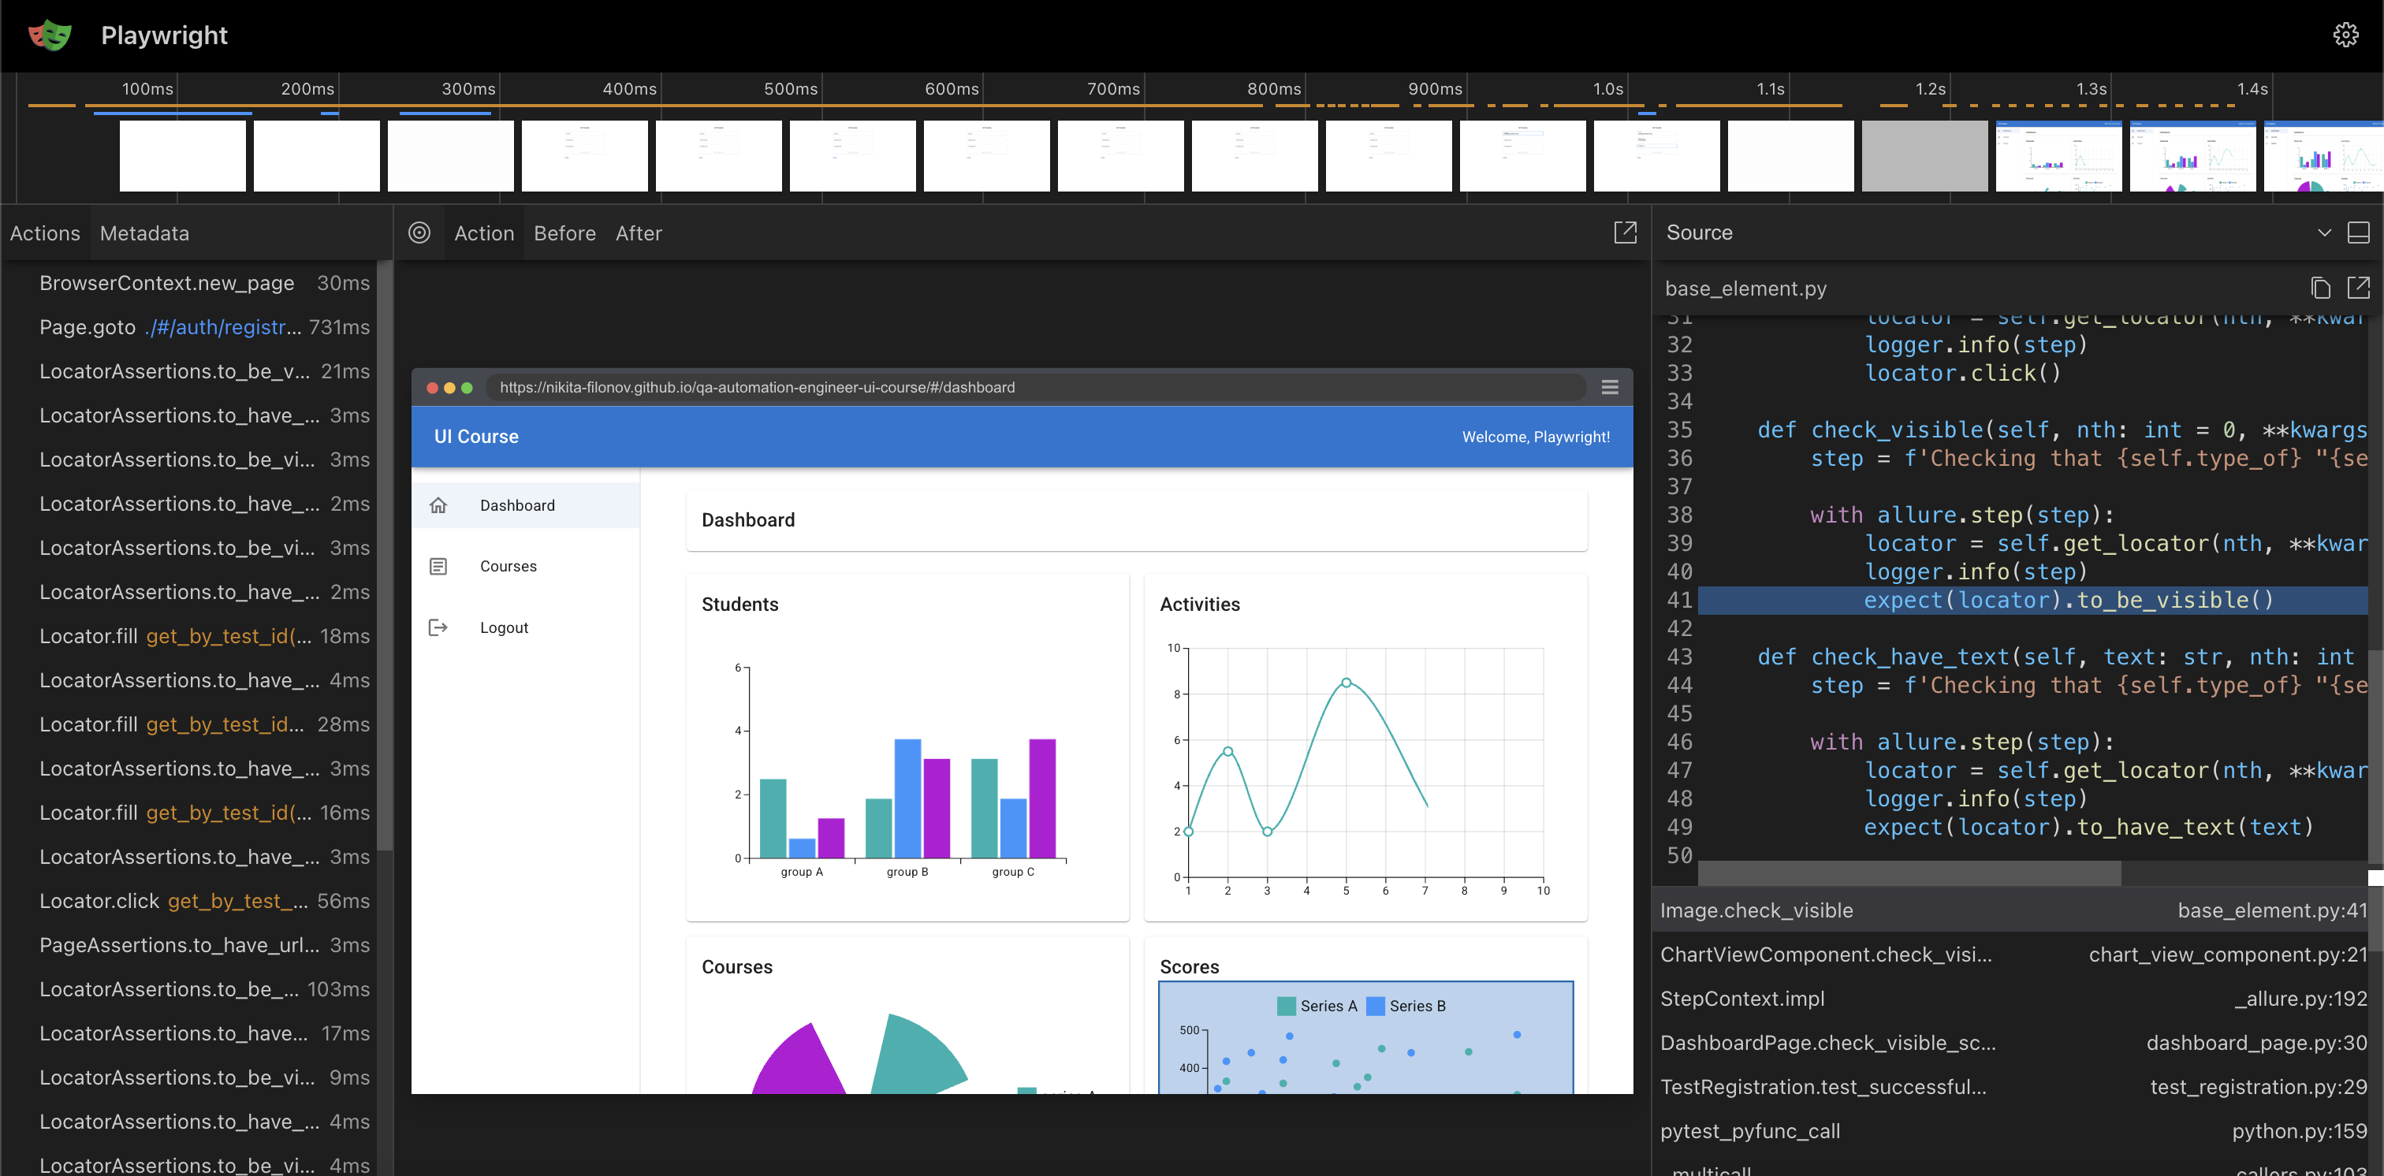Select the Page.goto registration action
Image resolution: width=2384 pixels, height=1176 pixels.
(190, 328)
